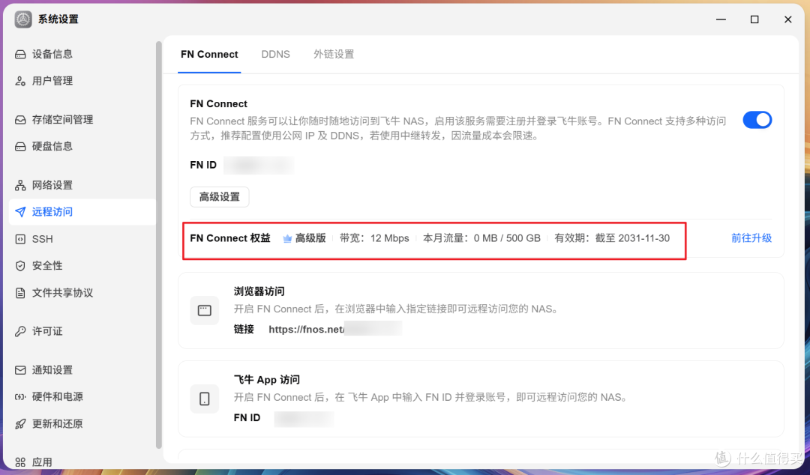Click the 有效期：截至 2031-11-30 text
This screenshot has height=475, width=810.
pyautogui.click(x=612, y=238)
